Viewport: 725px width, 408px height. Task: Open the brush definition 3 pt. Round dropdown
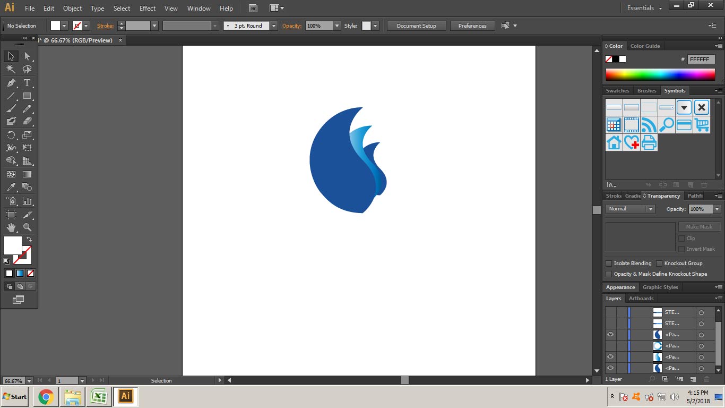tap(274, 25)
